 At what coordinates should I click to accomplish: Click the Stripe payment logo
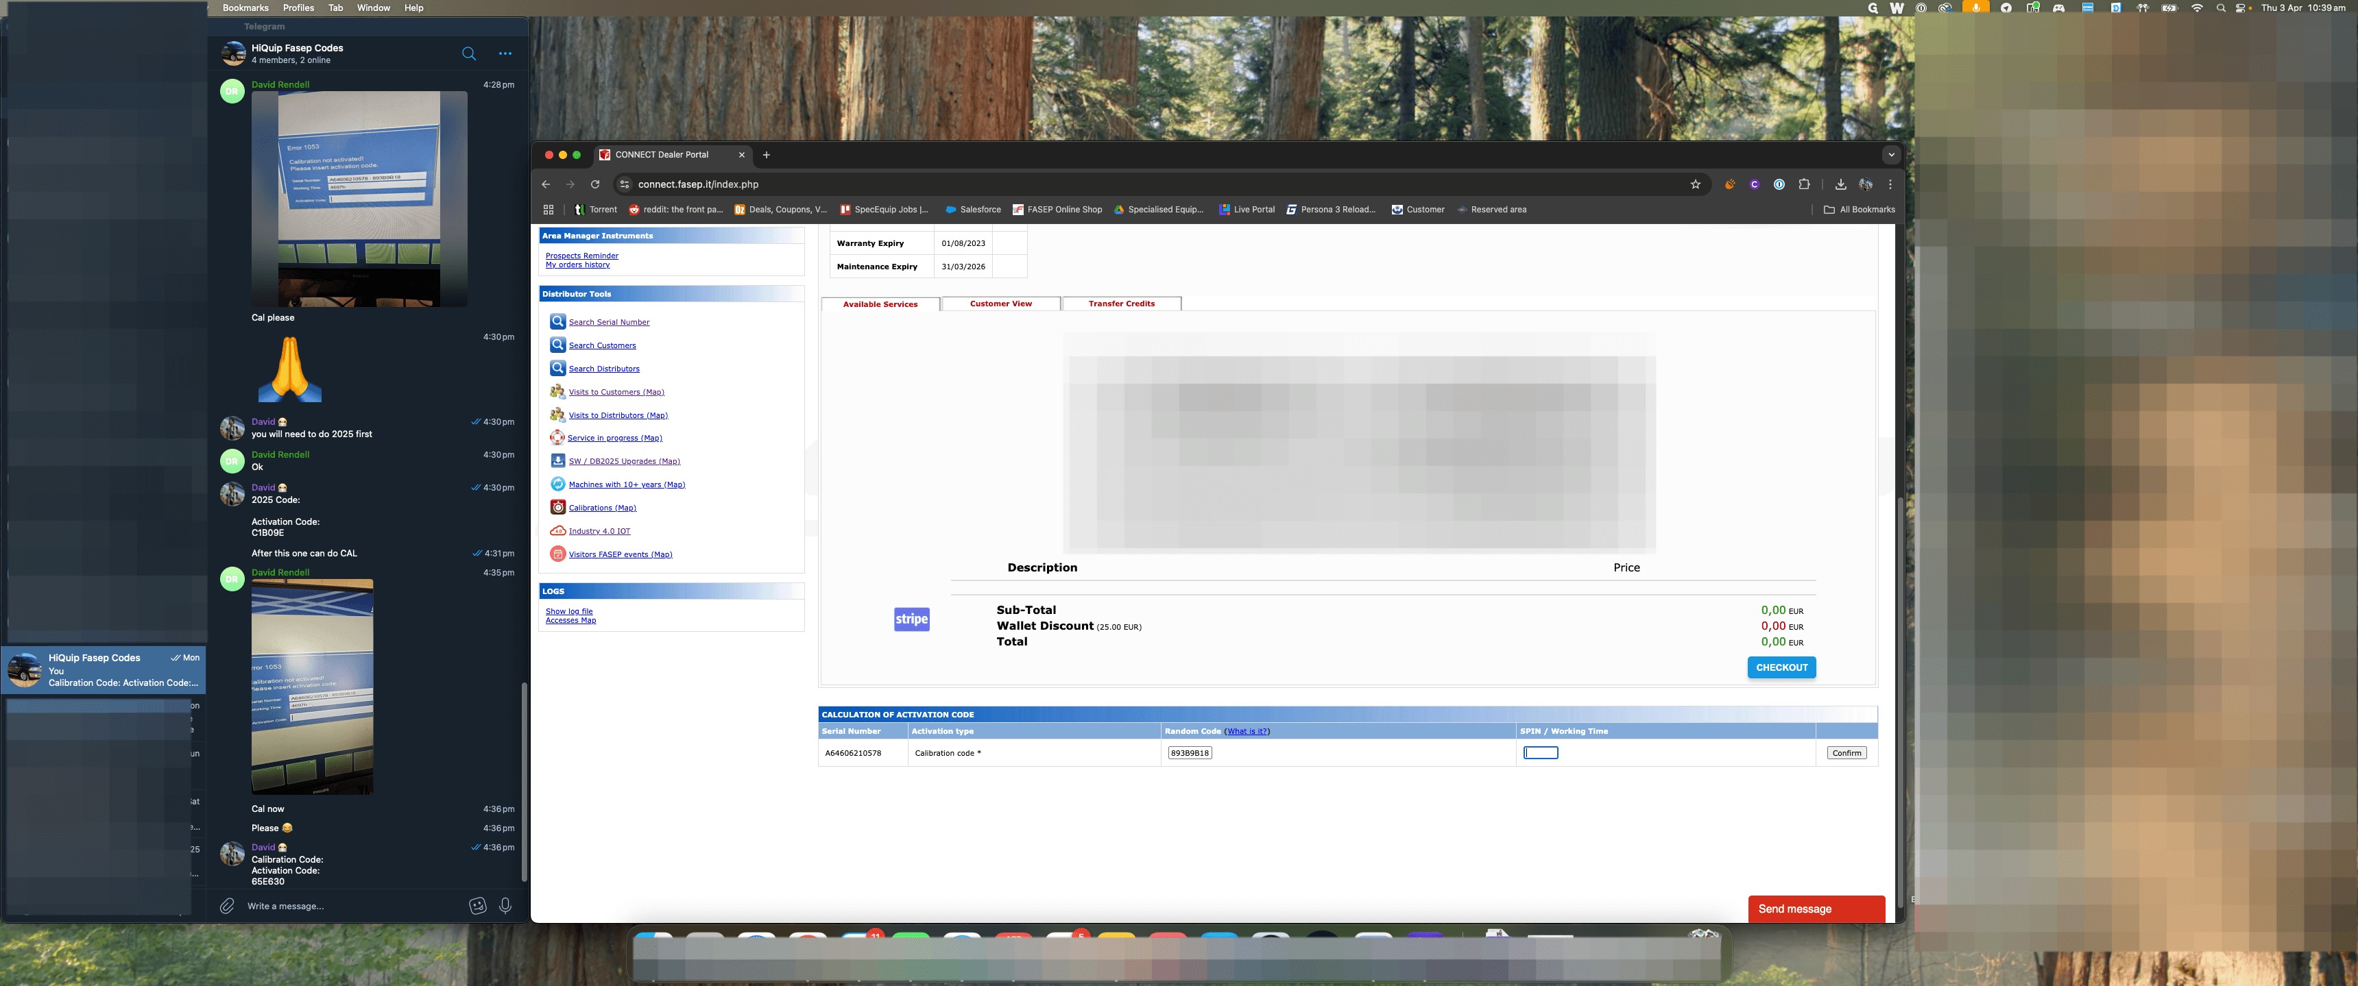click(x=912, y=619)
